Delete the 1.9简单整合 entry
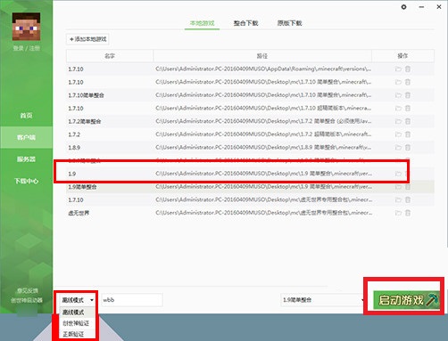This screenshot has height=341, width=448. (x=408, y=187)
